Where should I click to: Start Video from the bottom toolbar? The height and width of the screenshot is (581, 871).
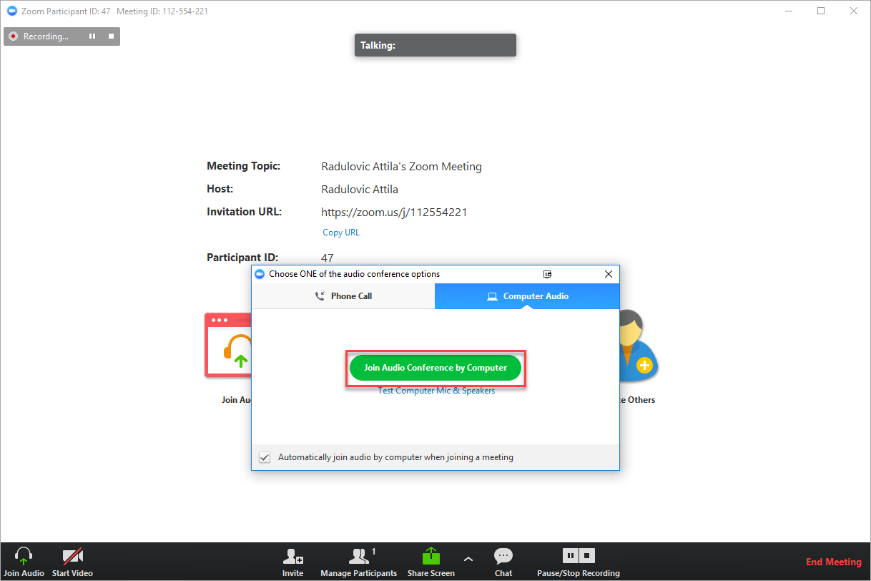pos(72,562)
